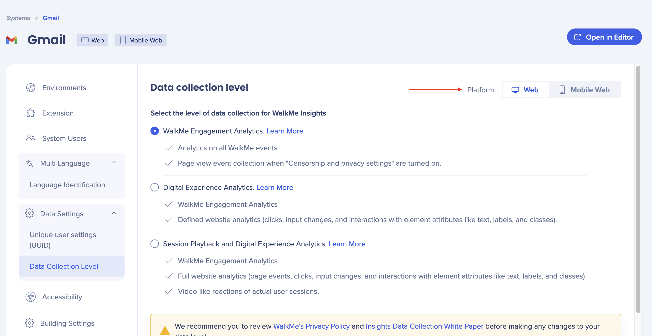Open Learn More for WalkMe Engagement Analytics
The width and height of the screenshot is (652, 336).
(285, 131)
